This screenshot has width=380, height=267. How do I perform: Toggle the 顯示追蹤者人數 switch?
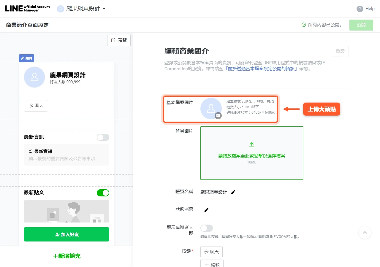tap(207, 228)
